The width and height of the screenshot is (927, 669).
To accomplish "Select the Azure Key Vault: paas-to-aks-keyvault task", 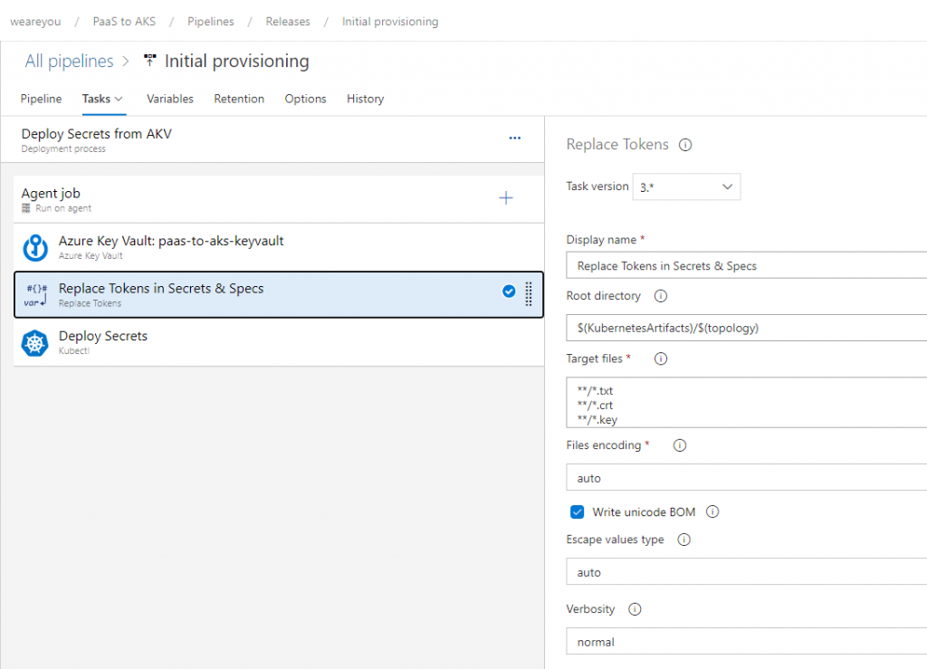I will pyautogui.click(x=279, y=248).
